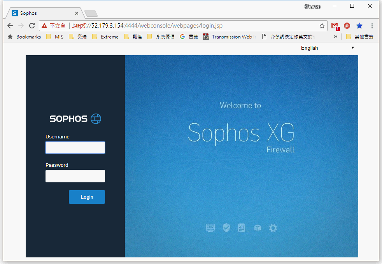Close the Sophos tab
The image size is (382, 264).
tap(77, 13)
